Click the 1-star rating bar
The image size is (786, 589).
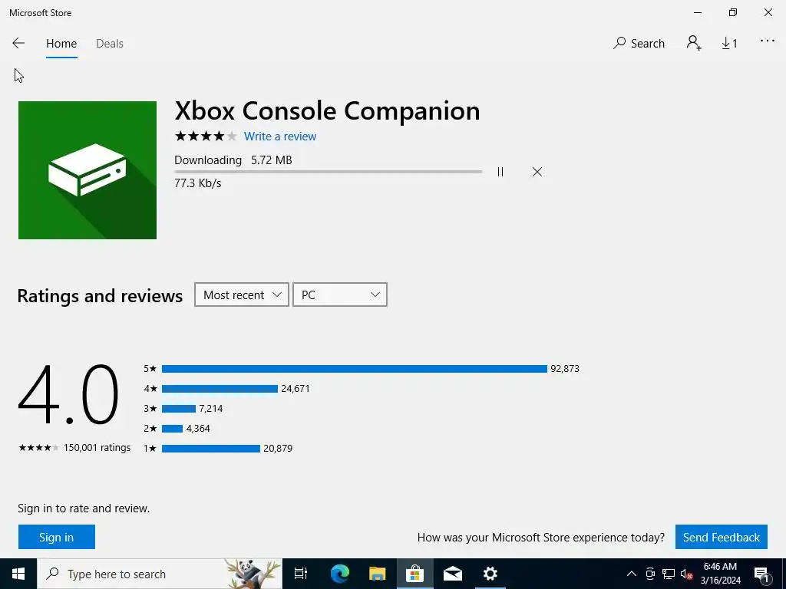pos(211,448)
